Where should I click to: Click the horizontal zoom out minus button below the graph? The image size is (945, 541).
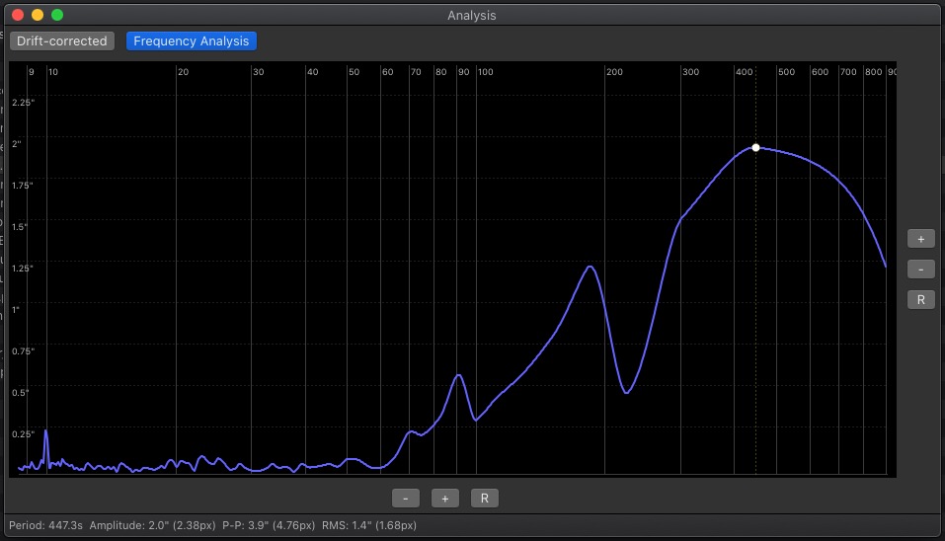coord(406,499)
